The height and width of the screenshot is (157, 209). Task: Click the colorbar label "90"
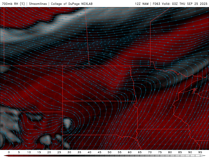pyautogui.click(x=190, y=152)
